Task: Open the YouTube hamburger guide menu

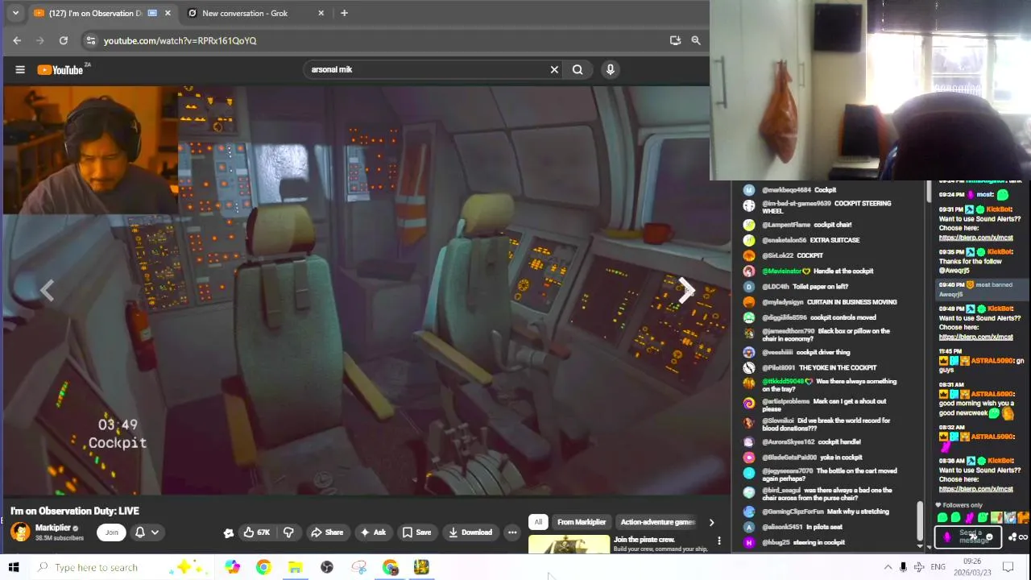Action: point(20,70)
